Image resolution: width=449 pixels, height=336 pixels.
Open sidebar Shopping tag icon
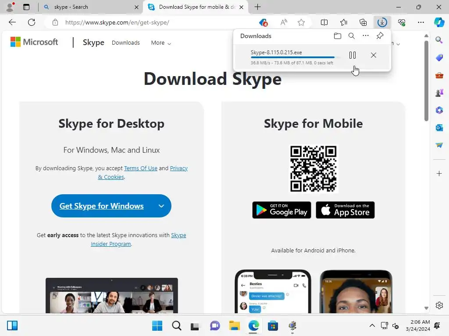(x=439, y=58)
